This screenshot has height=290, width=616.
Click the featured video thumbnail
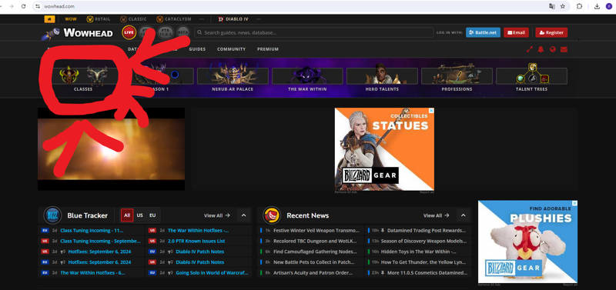click(111, 149)
